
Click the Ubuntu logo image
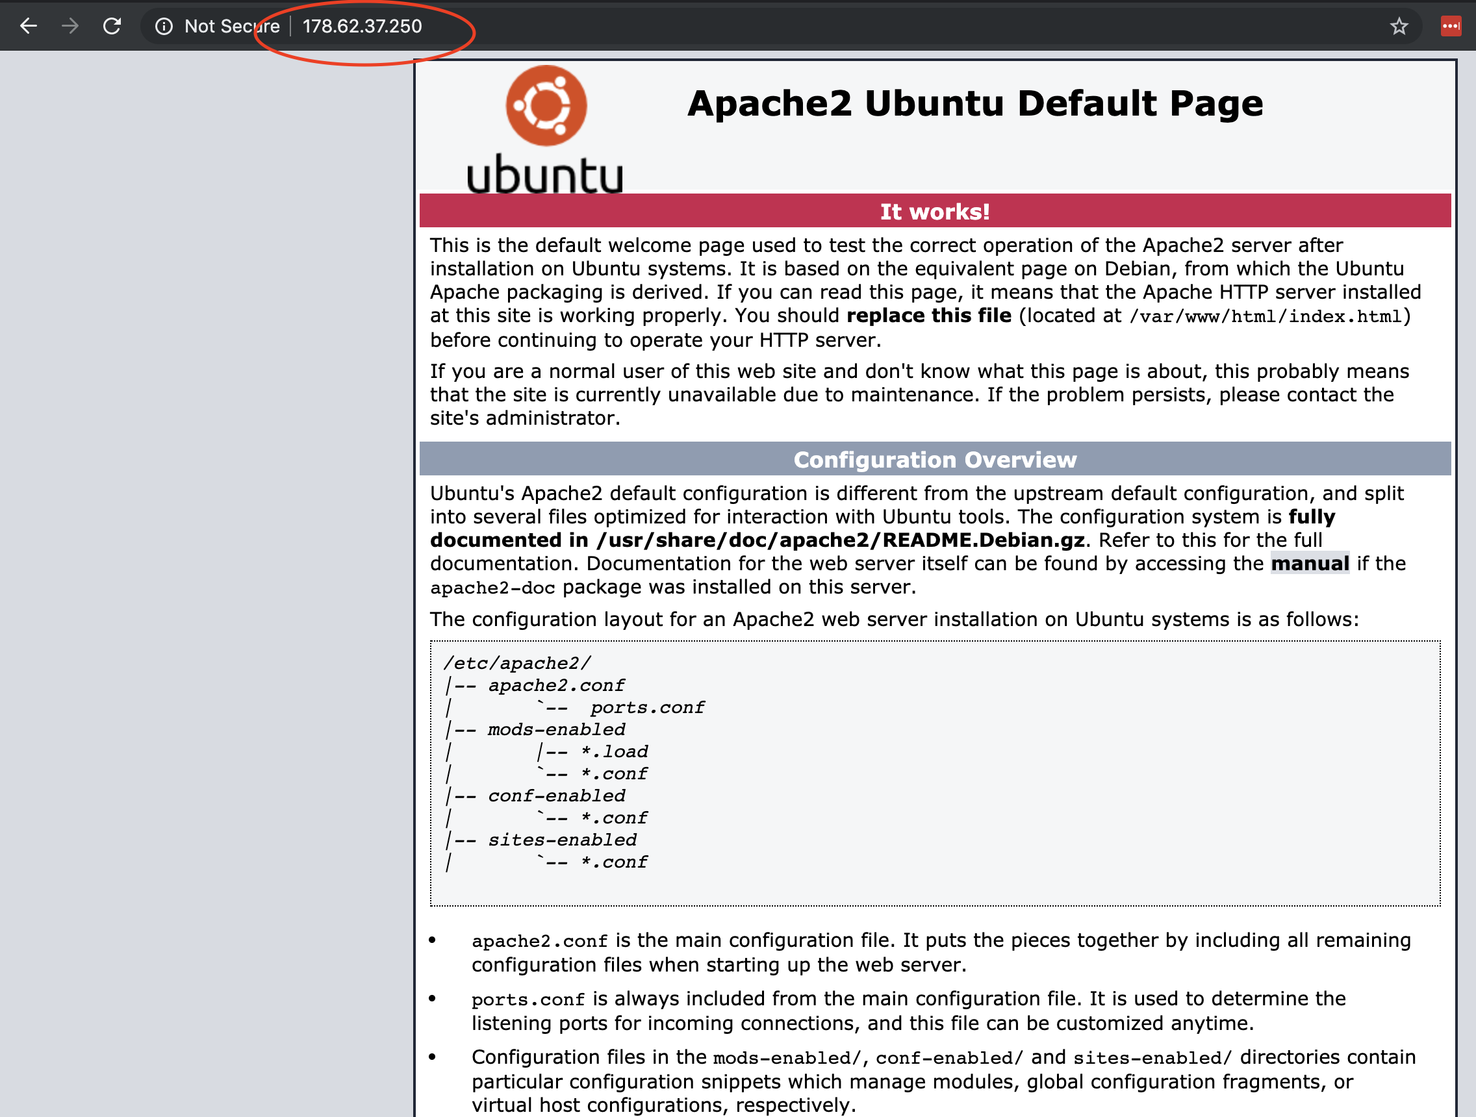[x=545, y=129]
